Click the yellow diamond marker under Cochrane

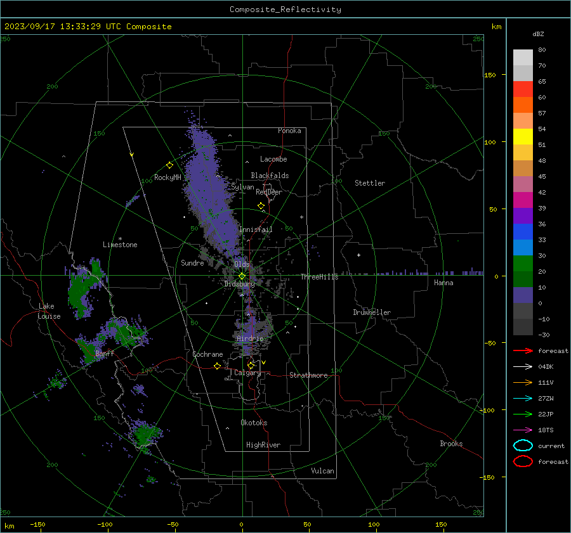[x=217, y=366]
